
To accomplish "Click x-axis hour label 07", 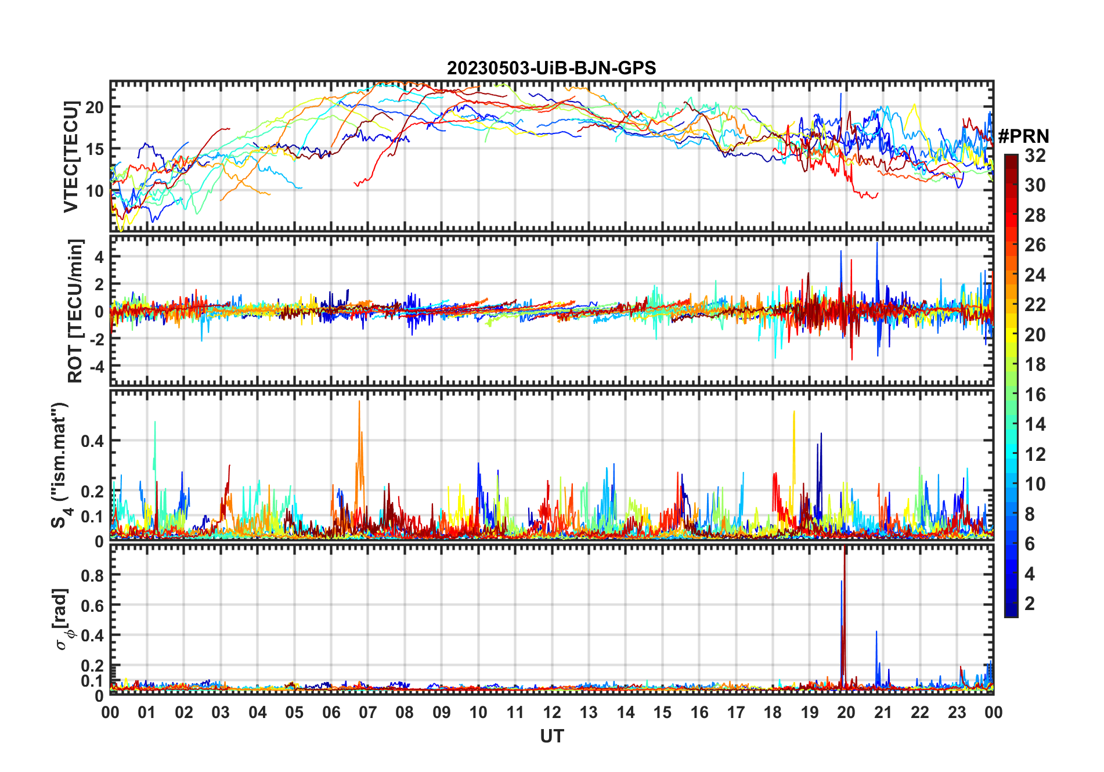I will 368,712.
